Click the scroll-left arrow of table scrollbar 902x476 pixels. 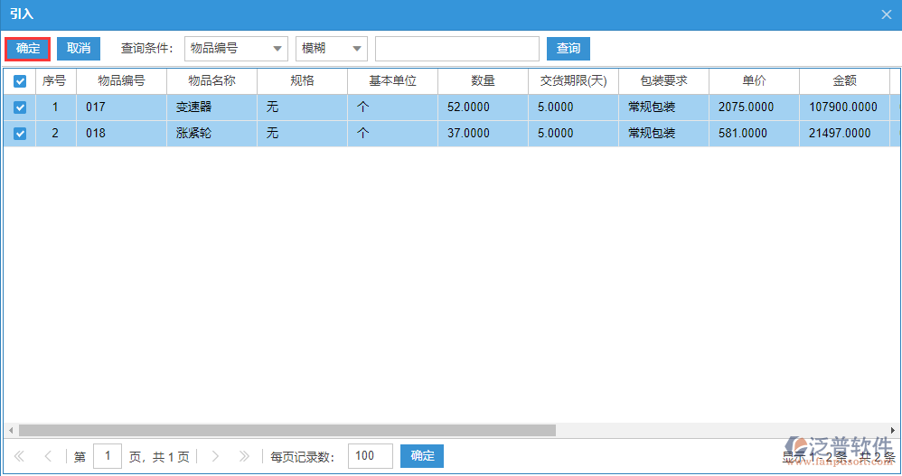[11, 431]
